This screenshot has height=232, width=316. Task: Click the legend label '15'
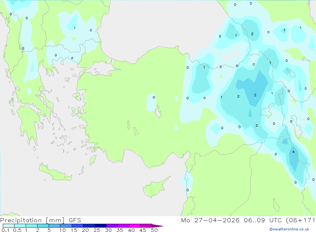point(74,230)
